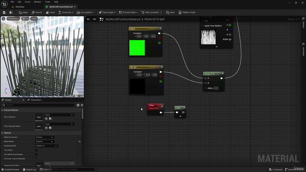
Task: Save the material with the floppy disk icon
Action: (4, 12)
